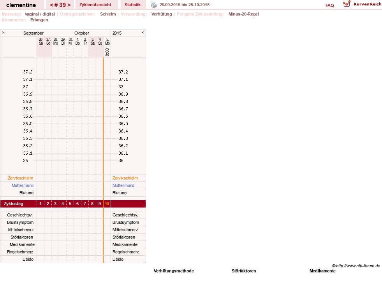Go to previous cycle with the left '<' by #39
Viewport: 382px width, 286px height.
[x=51, y=5]
